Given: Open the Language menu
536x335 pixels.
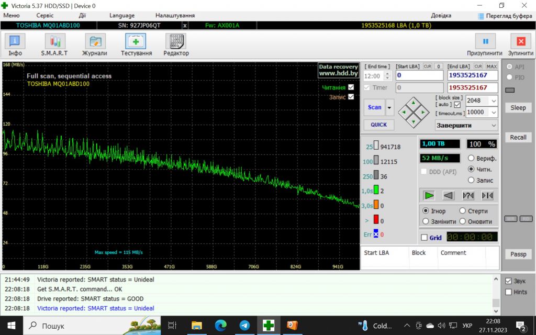Looking at the screenshot, I should pos(121,15).
